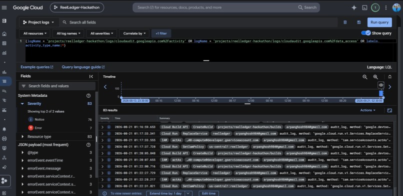The width and height of the screenshot is (403, 196).
Task: Open notifications badge showing 1
Action: [x=375, y=7]
